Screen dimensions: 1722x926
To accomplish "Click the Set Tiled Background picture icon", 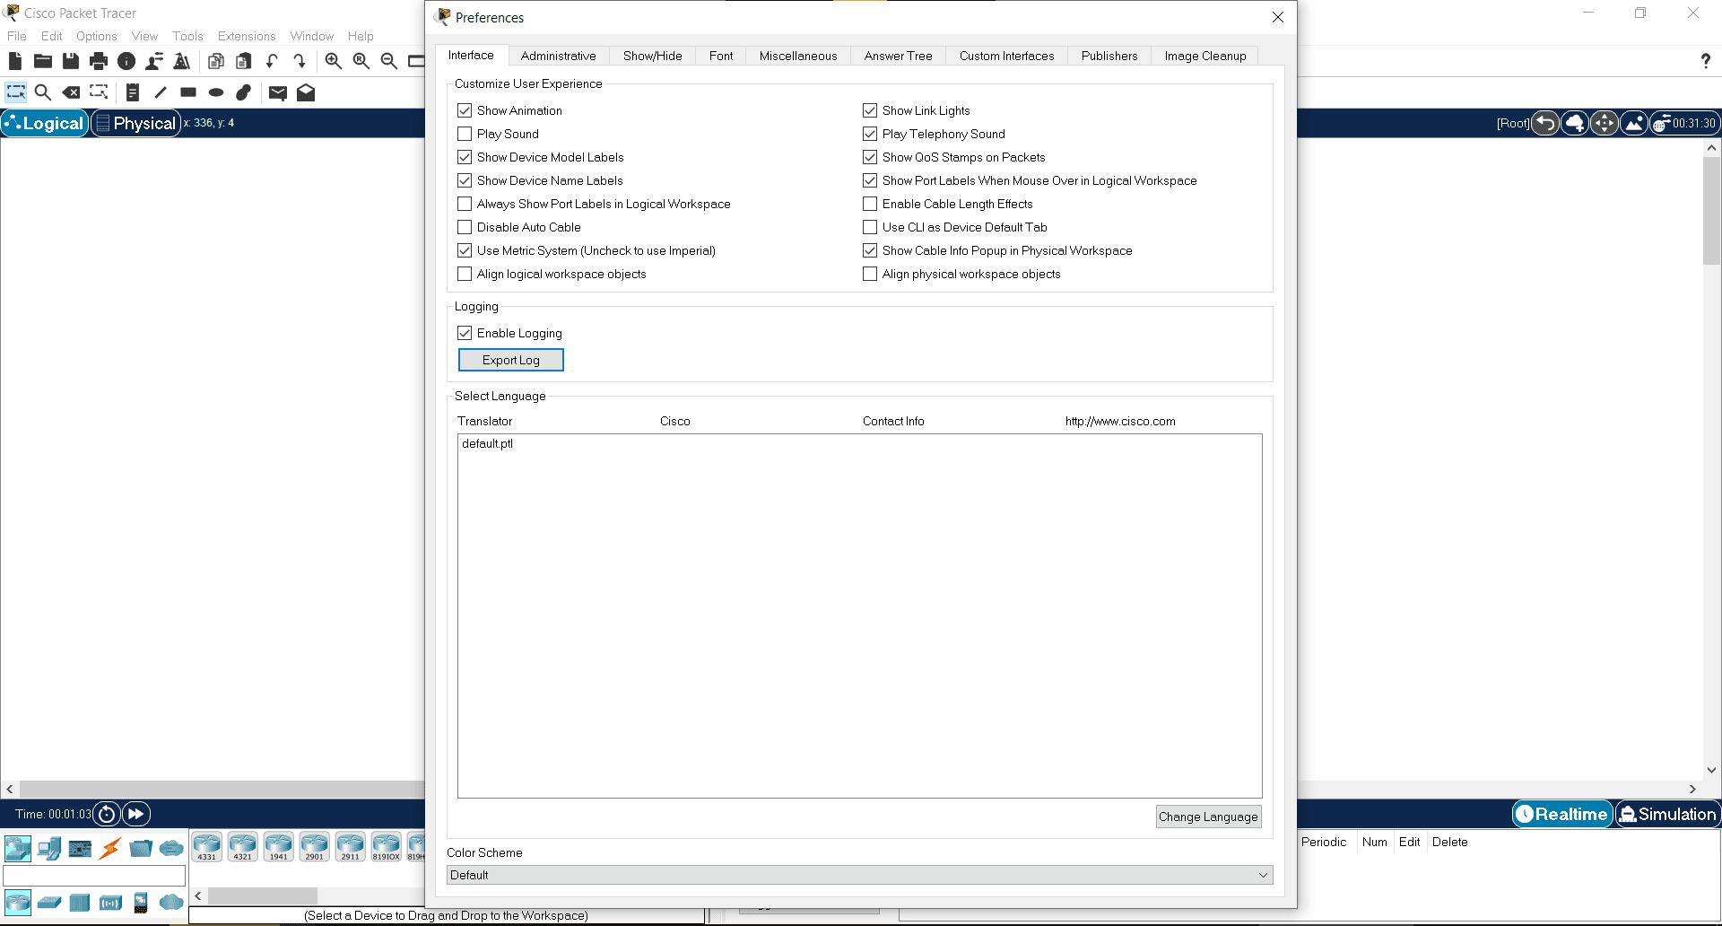I will click(x=1634, y=123).
